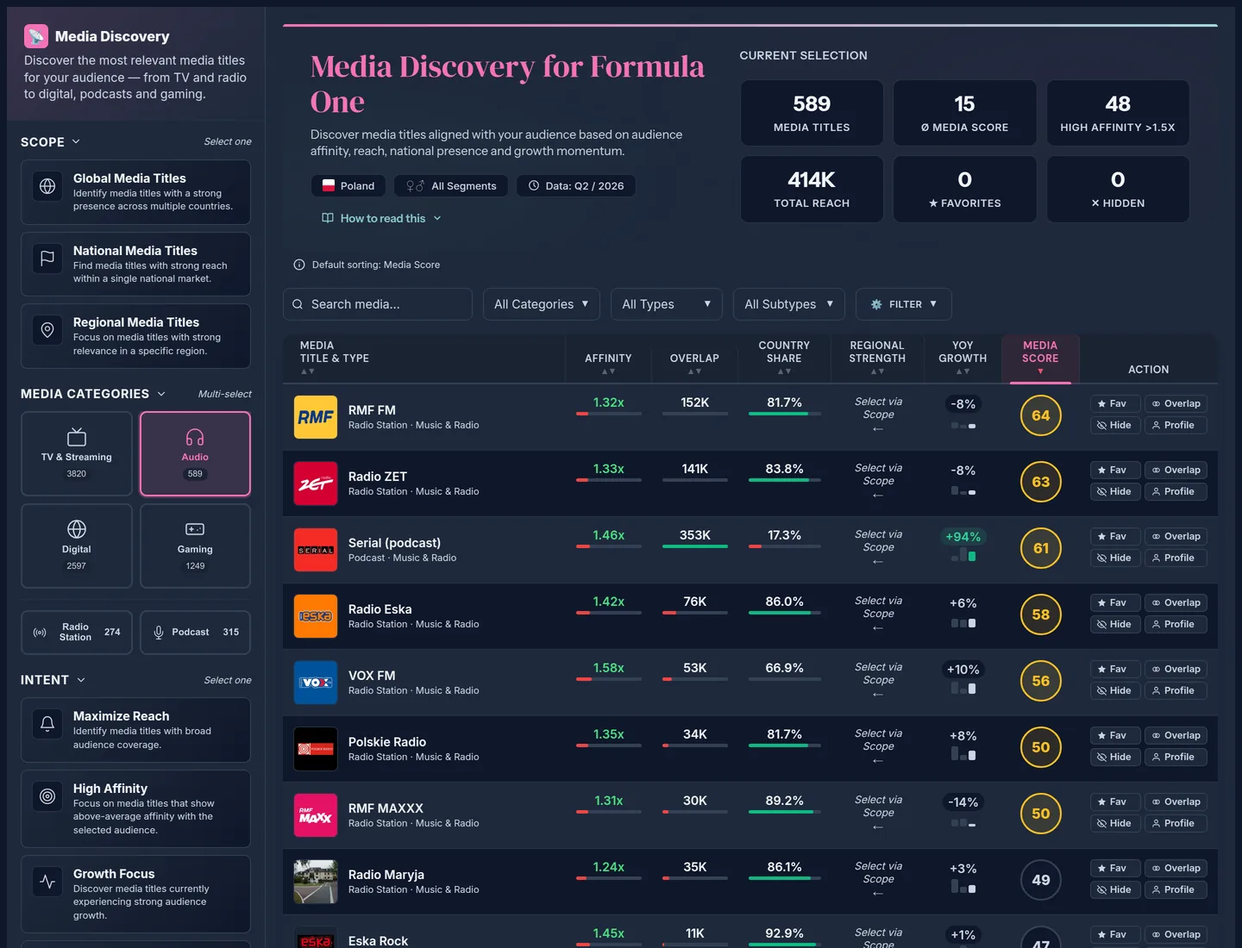
Task: Collapse the MEDIA CATEGORIES section
Action: click(x=93, y=394)
